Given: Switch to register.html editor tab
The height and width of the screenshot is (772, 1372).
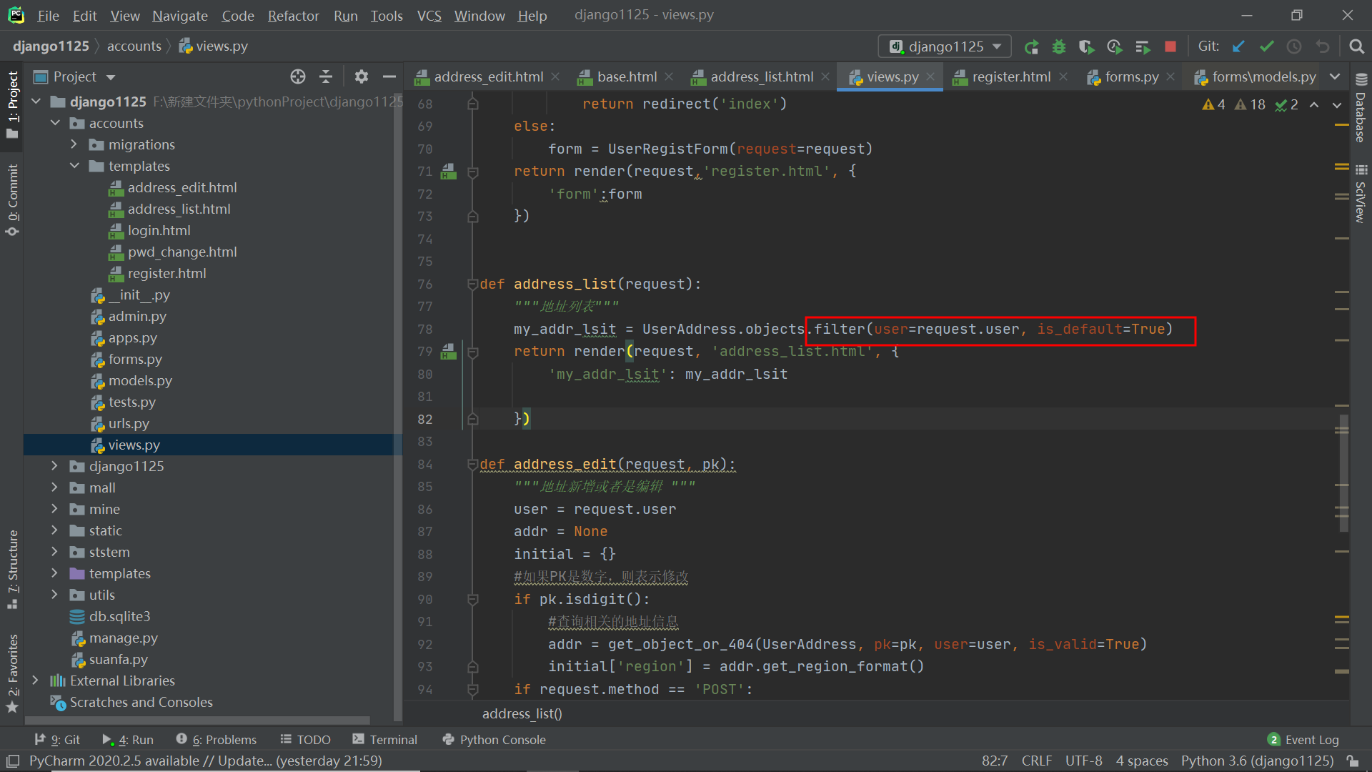Looking at the screenshot, I should click(1011, 76).
